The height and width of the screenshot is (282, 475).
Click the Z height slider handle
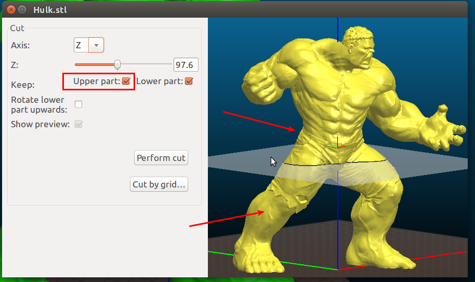click(x=117, y=64)
